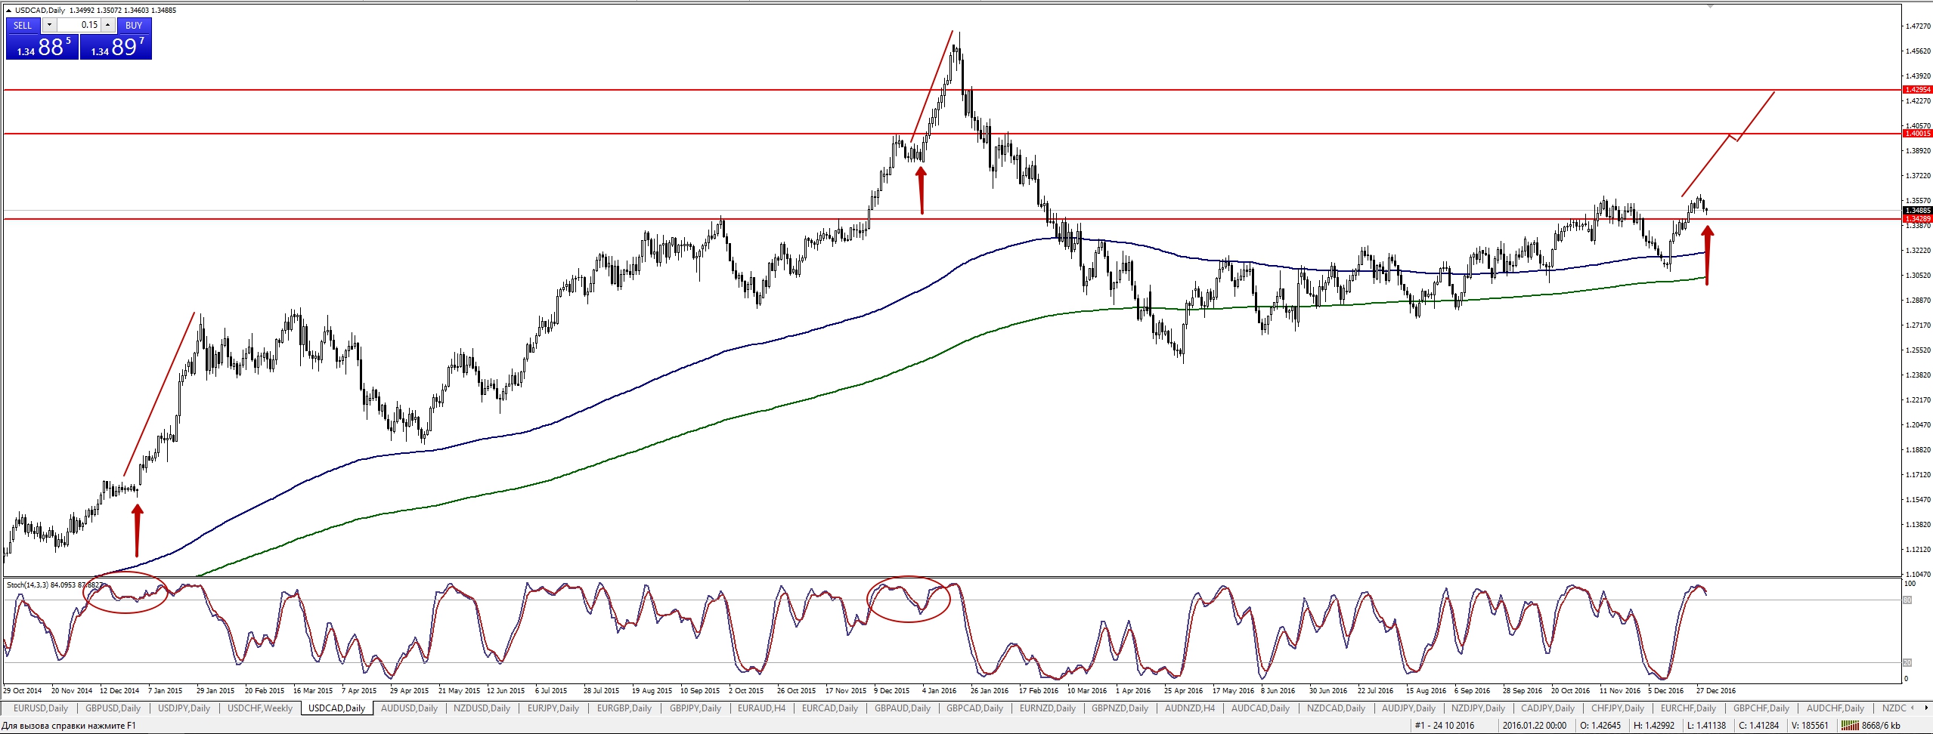This screenshot has height=734, width=1933.
Task: Open the EURAUD,H4 chart tab
Action: pos(761,708)
